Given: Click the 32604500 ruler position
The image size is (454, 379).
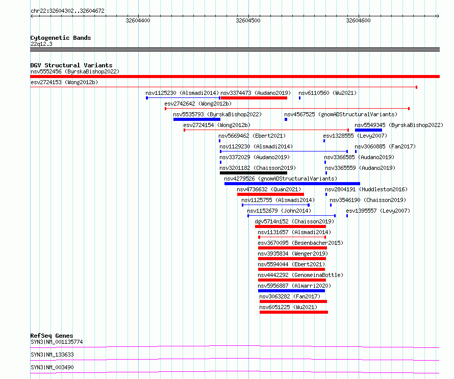Looking at the screenshot, I should coord(248,20).
